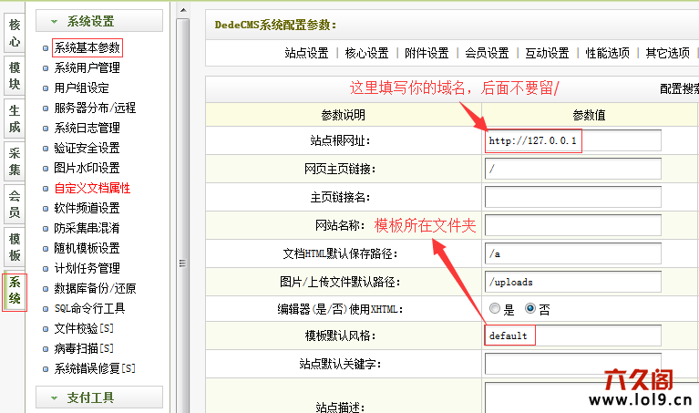Viewport: 699px width, 413px height.
Task: Switch to 会员 vertical tab
Action: point(15,204)
